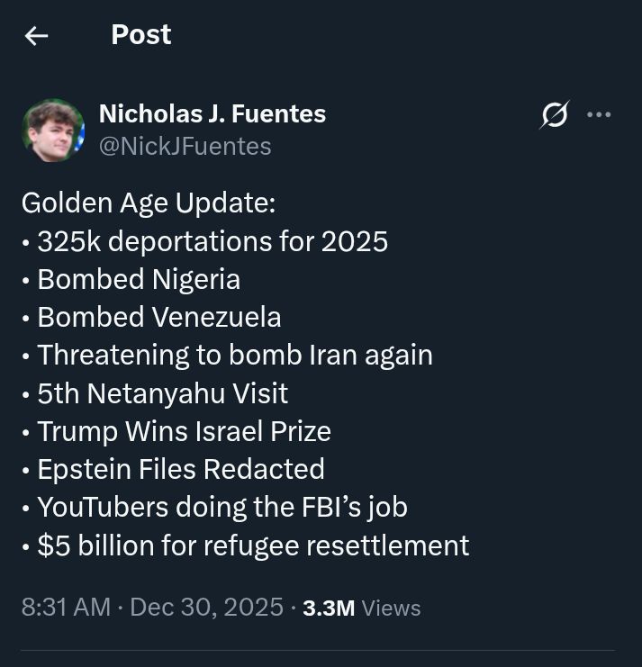Click "Threatening to bomb Iran again" text
Viewport: 642px width, 667px height.
point(235,356)
